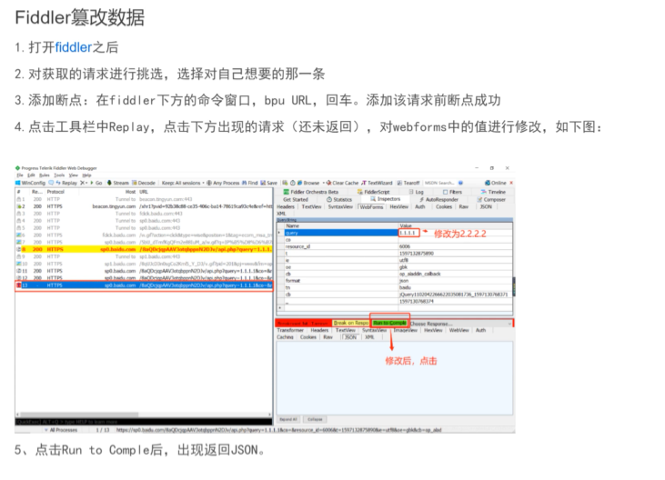This screenshot has width=665, height=480.
Task: Click the Browse Internet Explorer icon
Action: point(299,183)
